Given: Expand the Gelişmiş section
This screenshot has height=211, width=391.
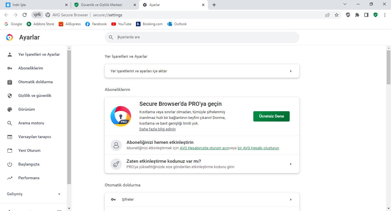Looking at the screenshot, I should [34, 194].
